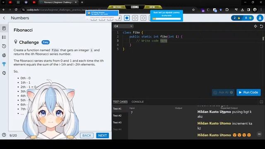Click the streak and gems counter
This screenshot has width=265, height=149.
tap(242, 18)
